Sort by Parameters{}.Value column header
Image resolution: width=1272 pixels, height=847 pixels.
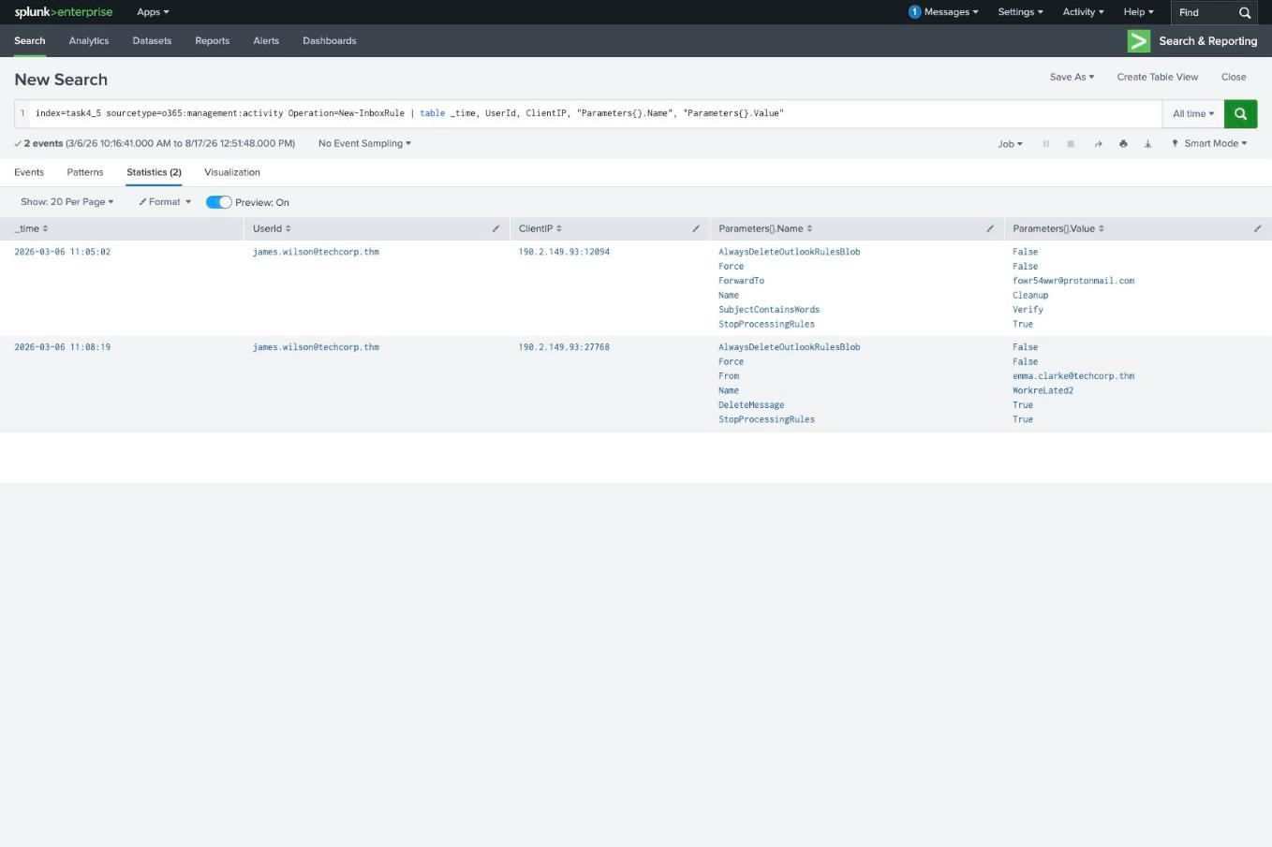pyautogui.click(x=1058, y=228)
